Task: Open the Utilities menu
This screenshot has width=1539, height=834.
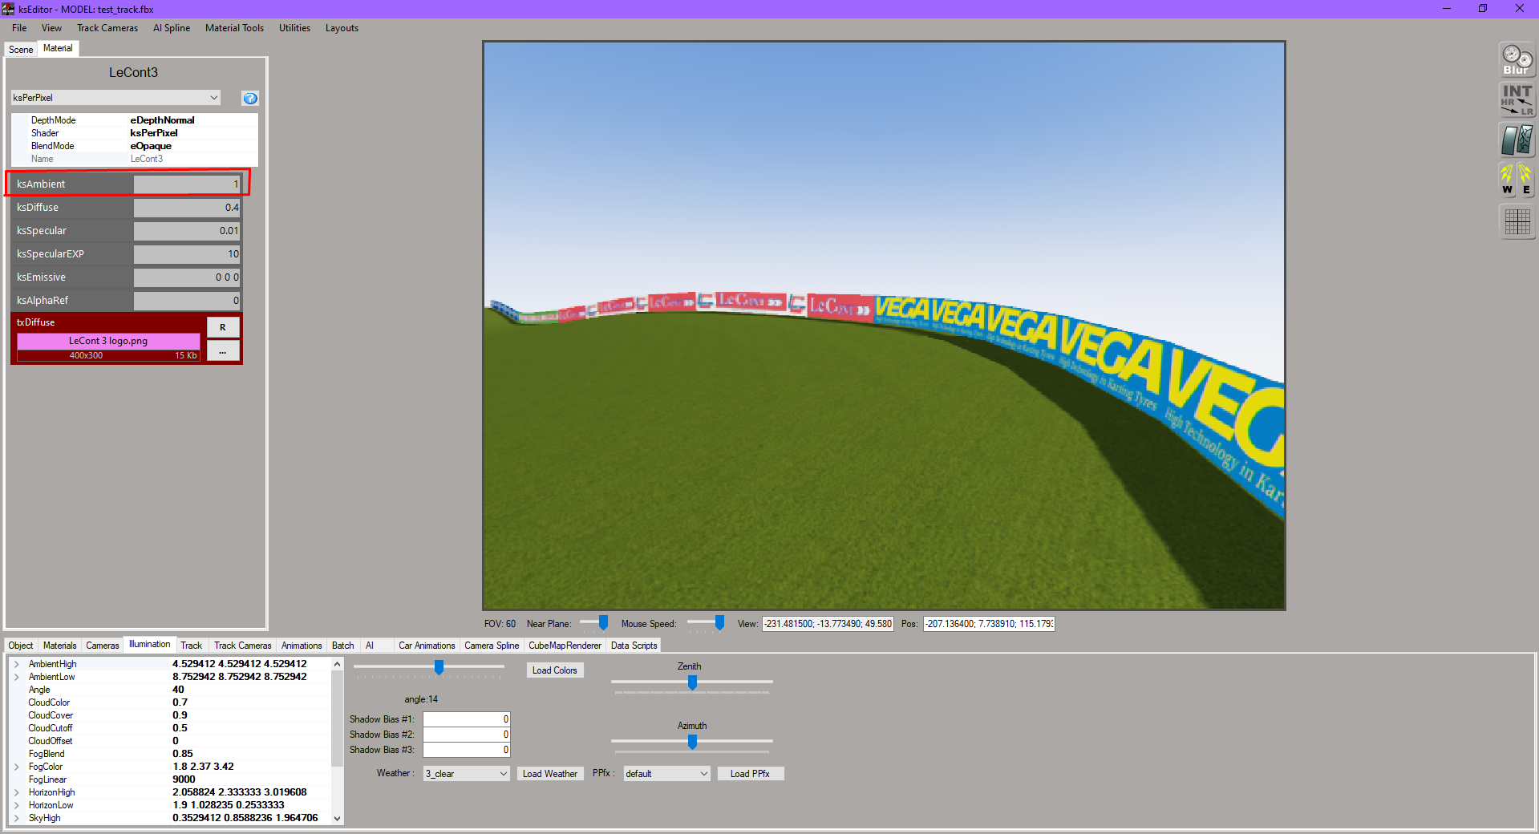Action: pos(294,28)
